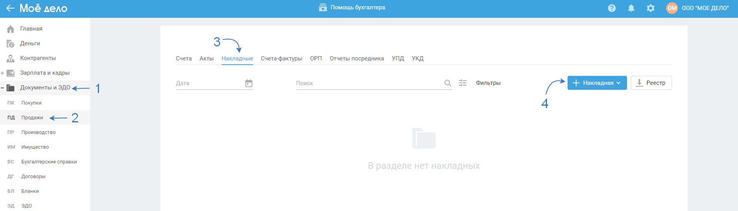Image resolution: width=738 pixels, height=211 pixels.
Task: Open the Счета-фактуры tab
Action: tap(281, 58)
